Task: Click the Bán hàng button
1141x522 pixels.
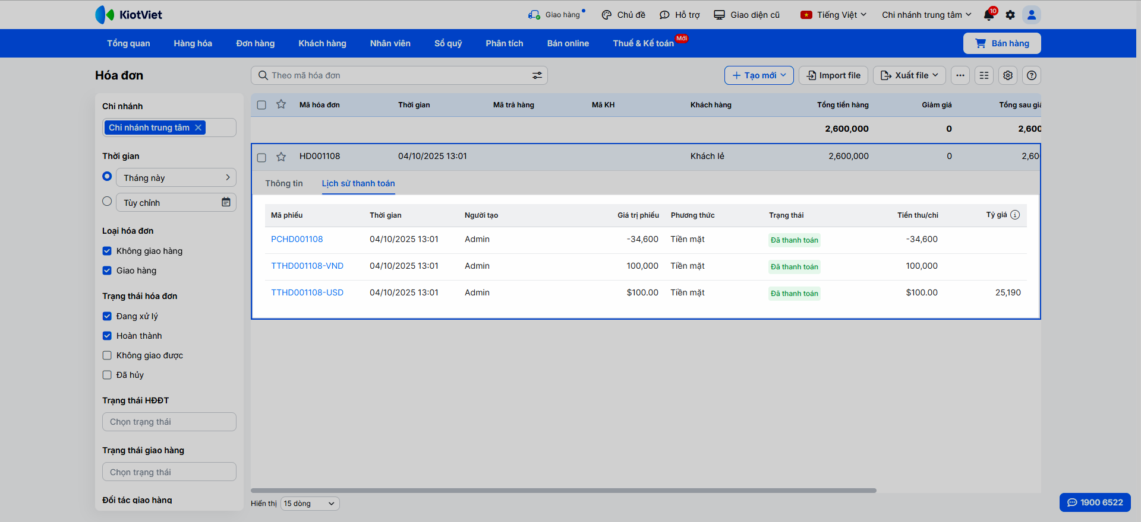Action: click(1002, 43)
